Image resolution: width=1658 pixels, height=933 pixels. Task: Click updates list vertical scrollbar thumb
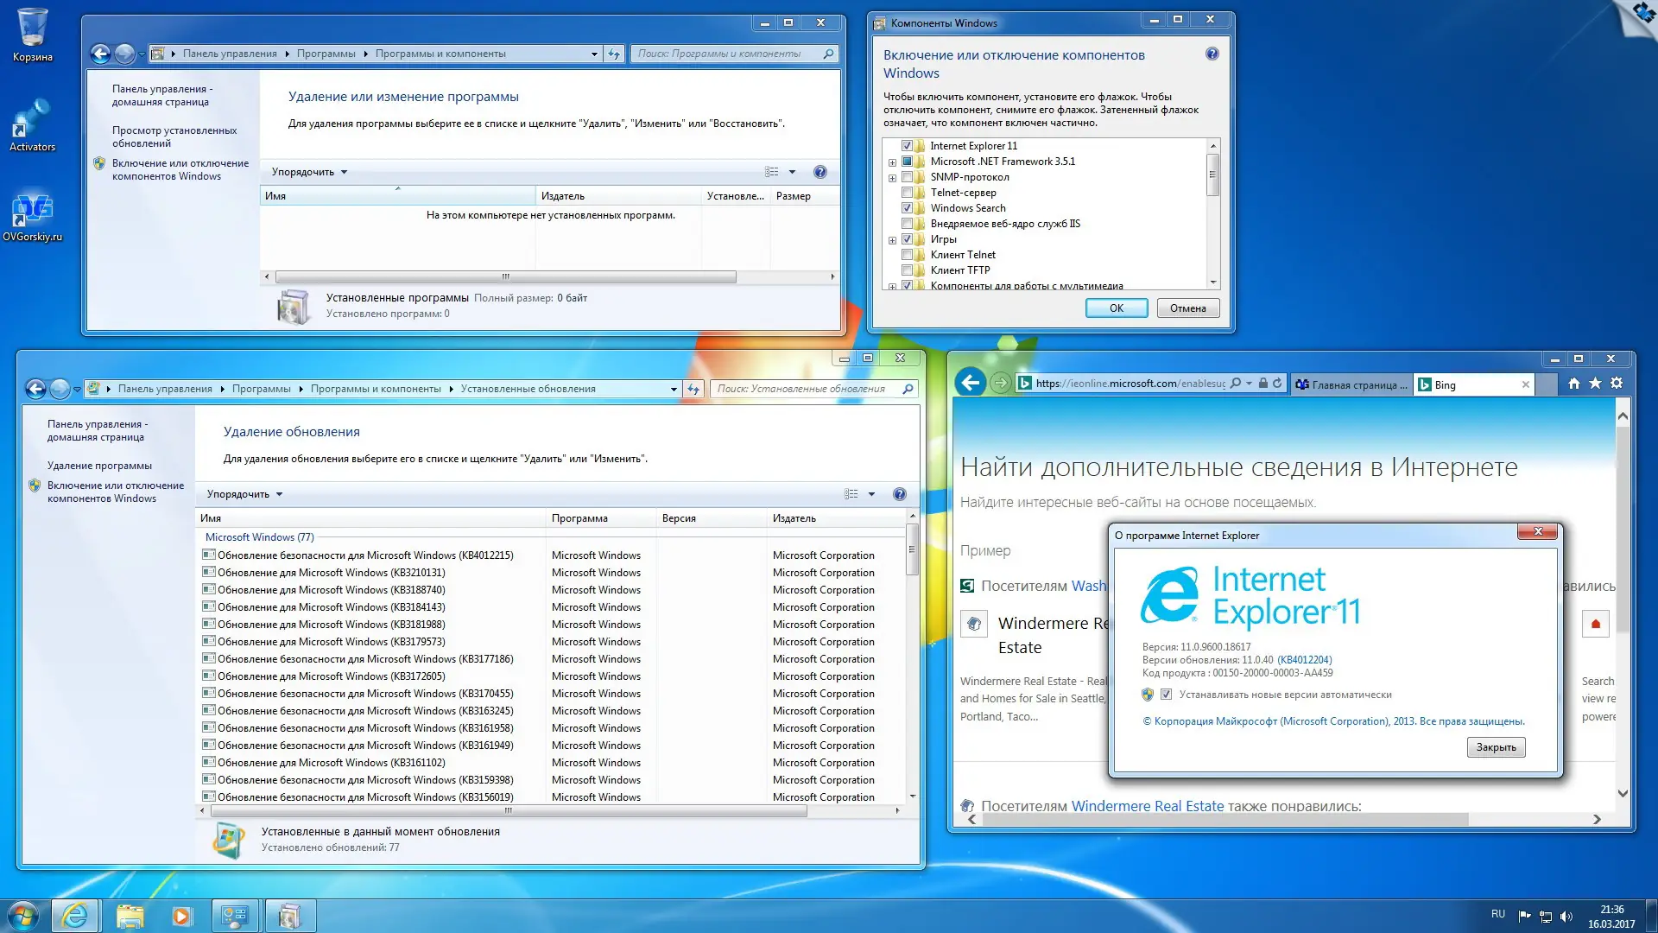(x=912, y=550)
